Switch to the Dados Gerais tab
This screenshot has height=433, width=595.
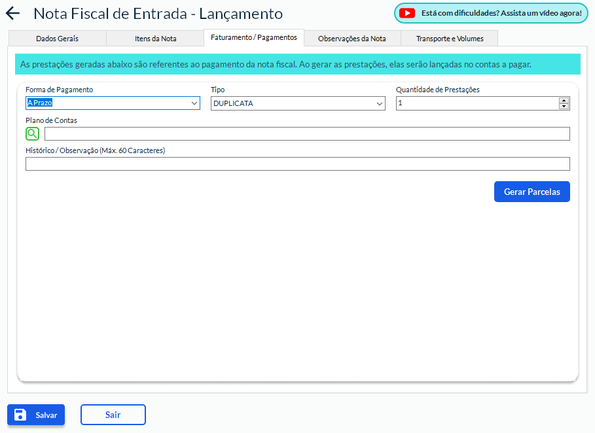pos(57,39)
